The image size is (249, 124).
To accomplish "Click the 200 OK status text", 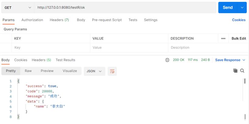I will click(179, 60).
